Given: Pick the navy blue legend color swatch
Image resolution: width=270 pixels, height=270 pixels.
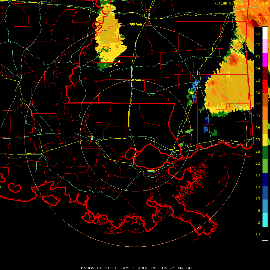Looking at the screenshot, I should click(265, 180).
